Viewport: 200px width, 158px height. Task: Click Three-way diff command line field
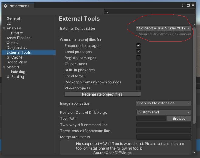(164, 131)
